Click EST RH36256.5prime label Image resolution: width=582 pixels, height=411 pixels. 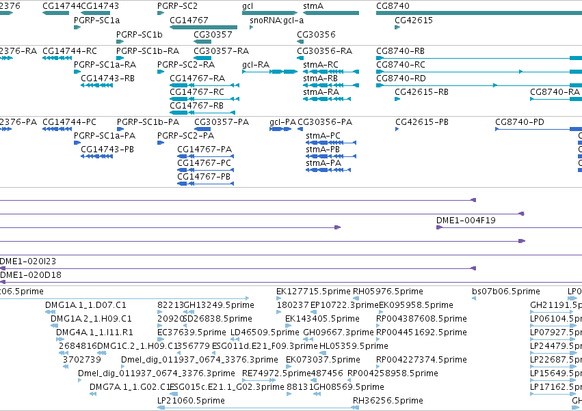pyautogui.click(x=388, y=401)
